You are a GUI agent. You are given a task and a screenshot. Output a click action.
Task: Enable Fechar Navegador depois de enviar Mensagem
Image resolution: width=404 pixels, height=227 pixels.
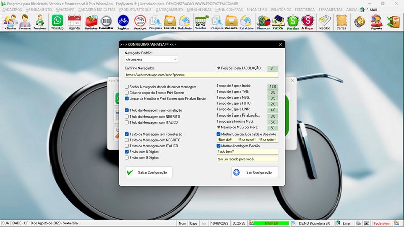(127, 86)
